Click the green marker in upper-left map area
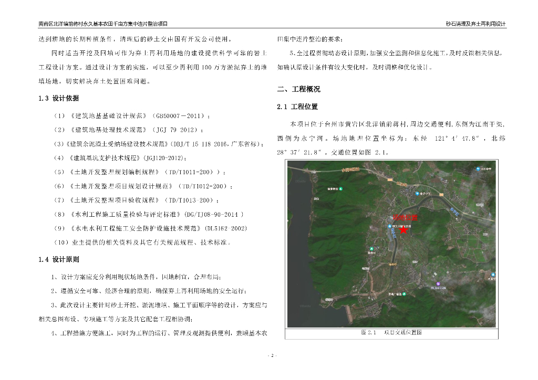538x380 pixels. pyautogui.click(x=342, y=188)
